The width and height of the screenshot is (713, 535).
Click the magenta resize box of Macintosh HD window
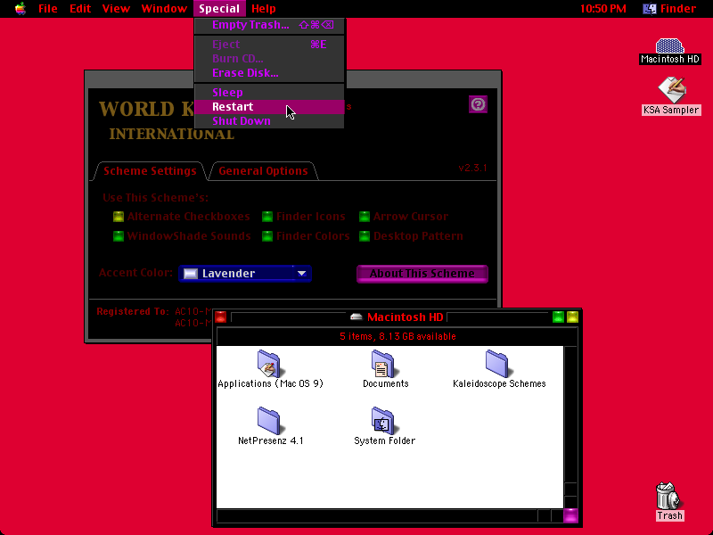570,515
